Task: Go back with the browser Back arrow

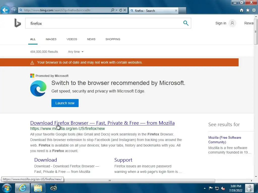Action: 5,10
